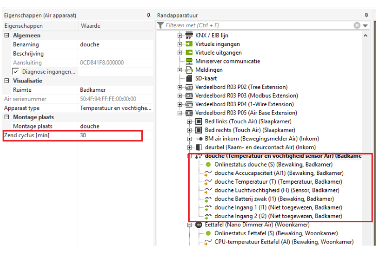The width and height of the screenshot is (386, 261).
Task: Click the Filteren met search field
Action: (x=258, y=25)
